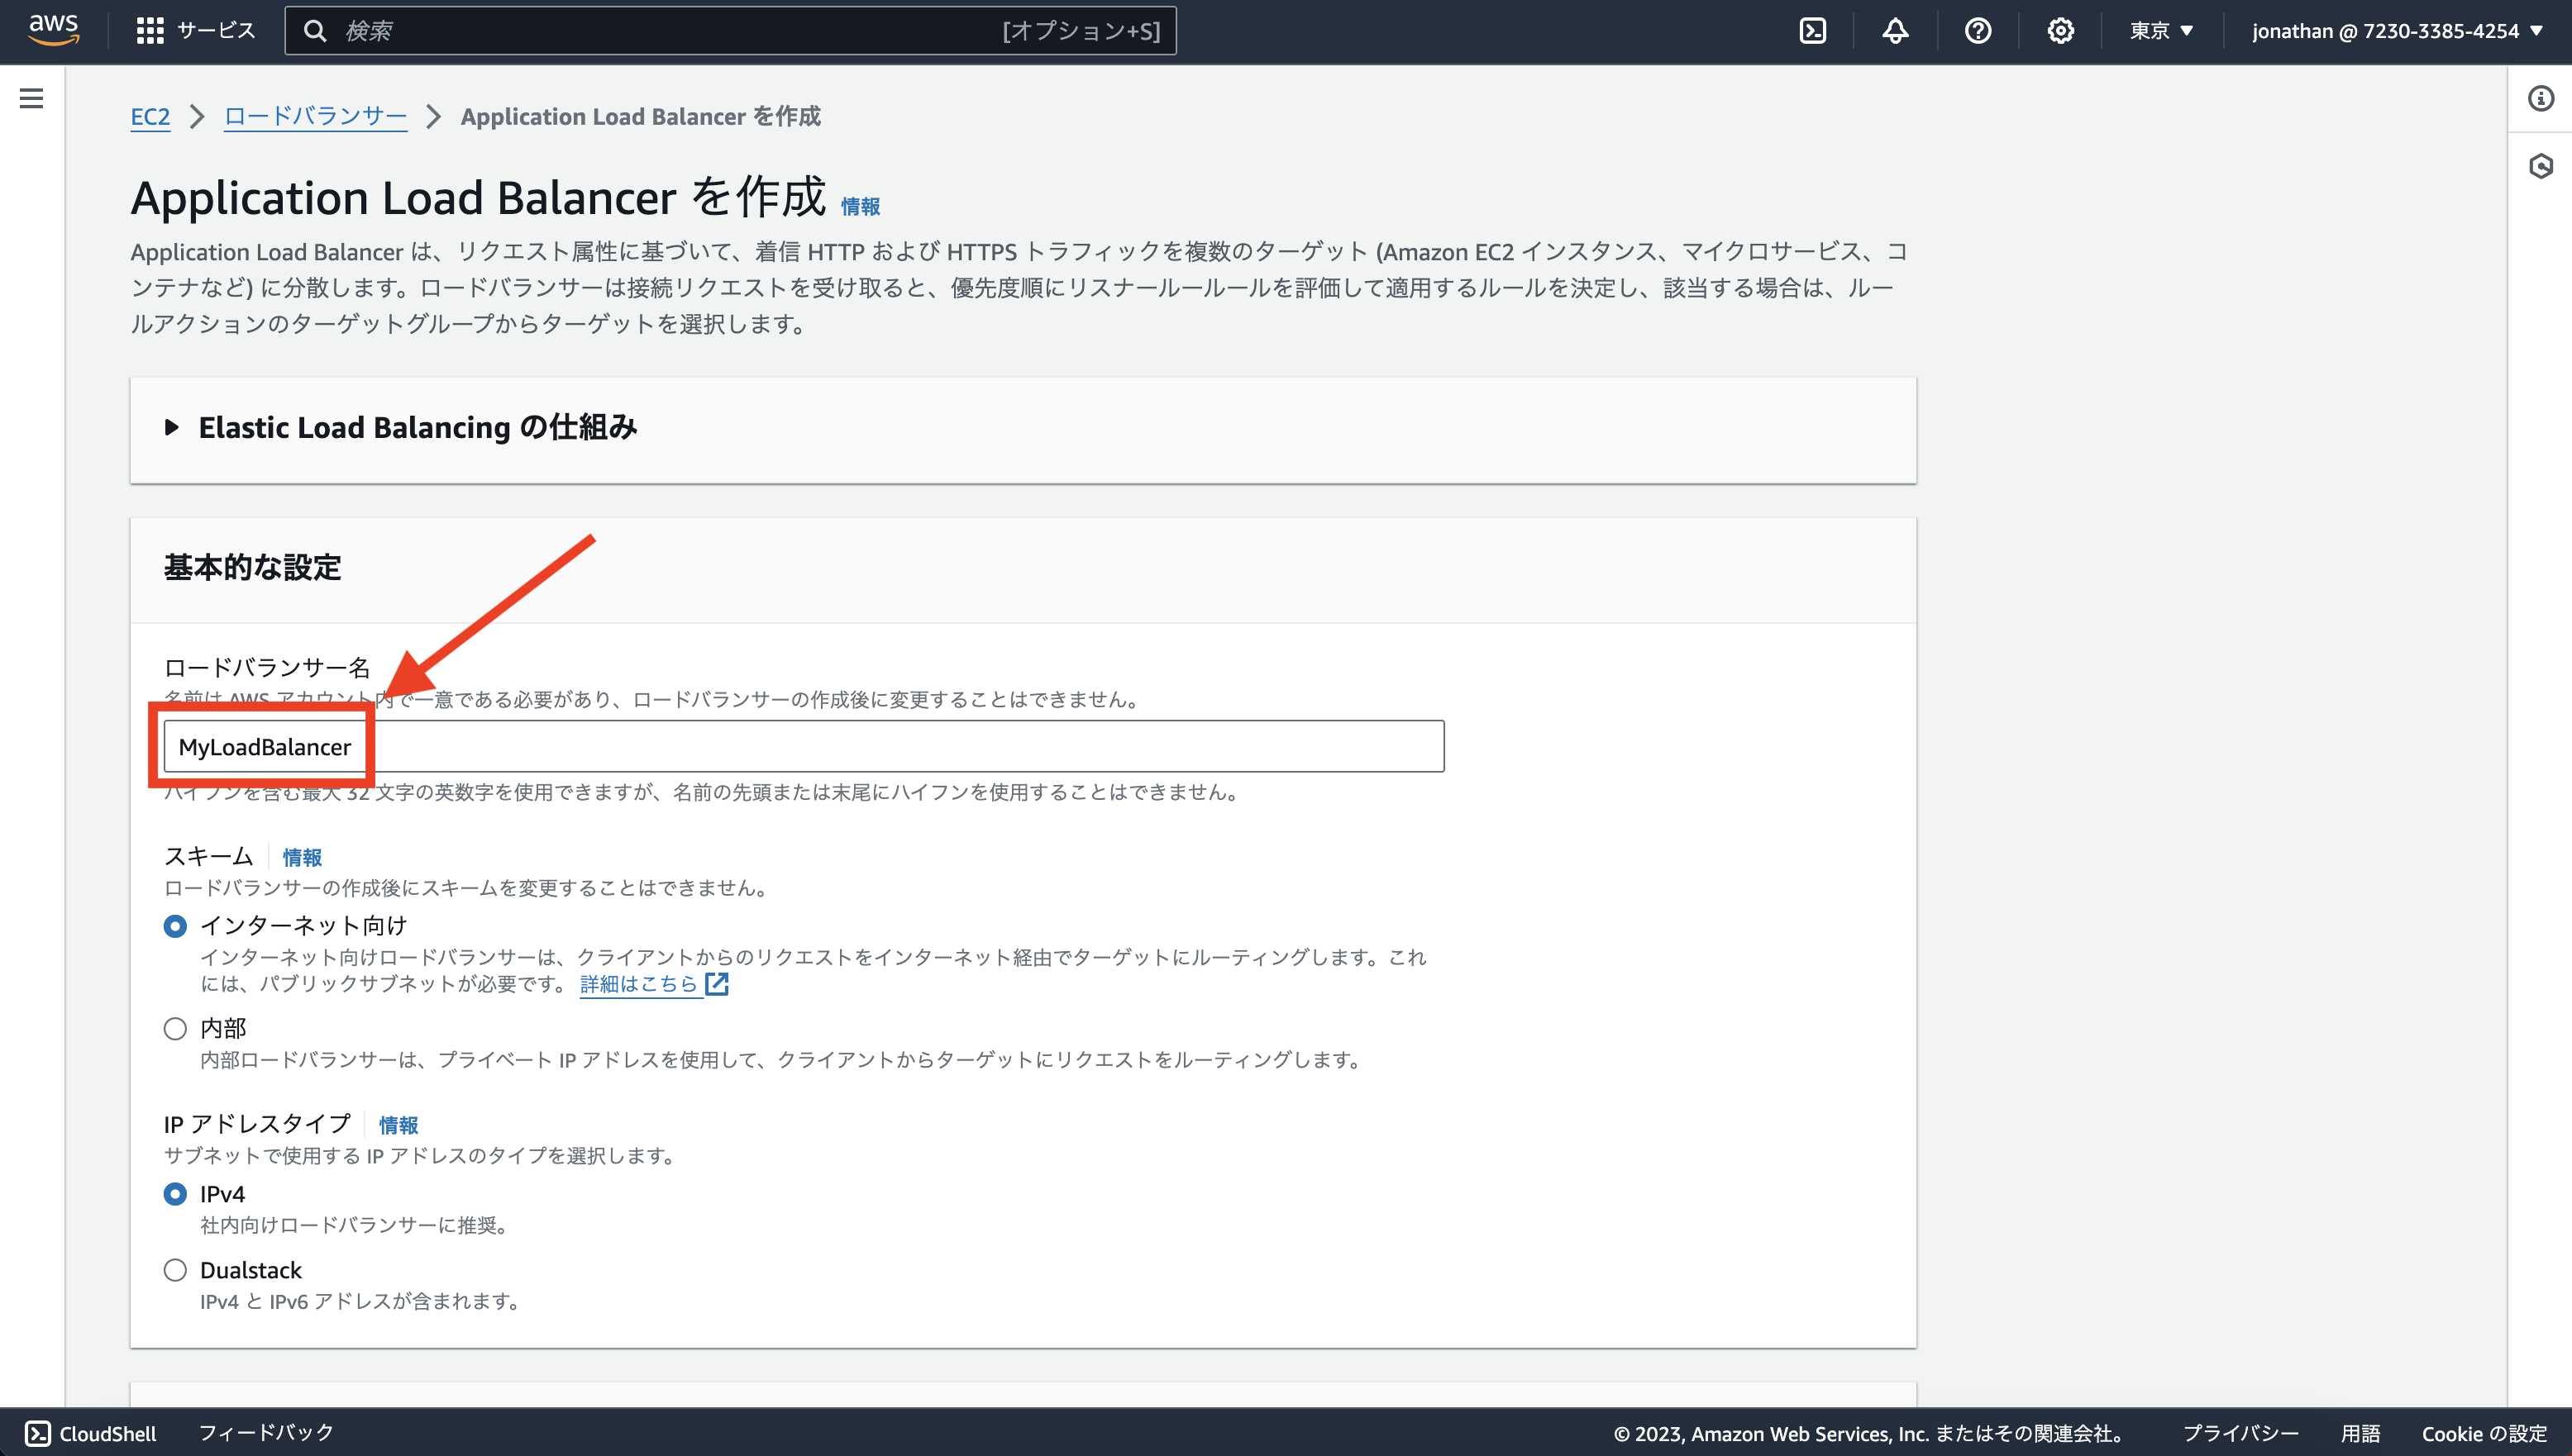Click the AWS logo
This screenshot has height=1456, width=2572.
coord(54,29)
